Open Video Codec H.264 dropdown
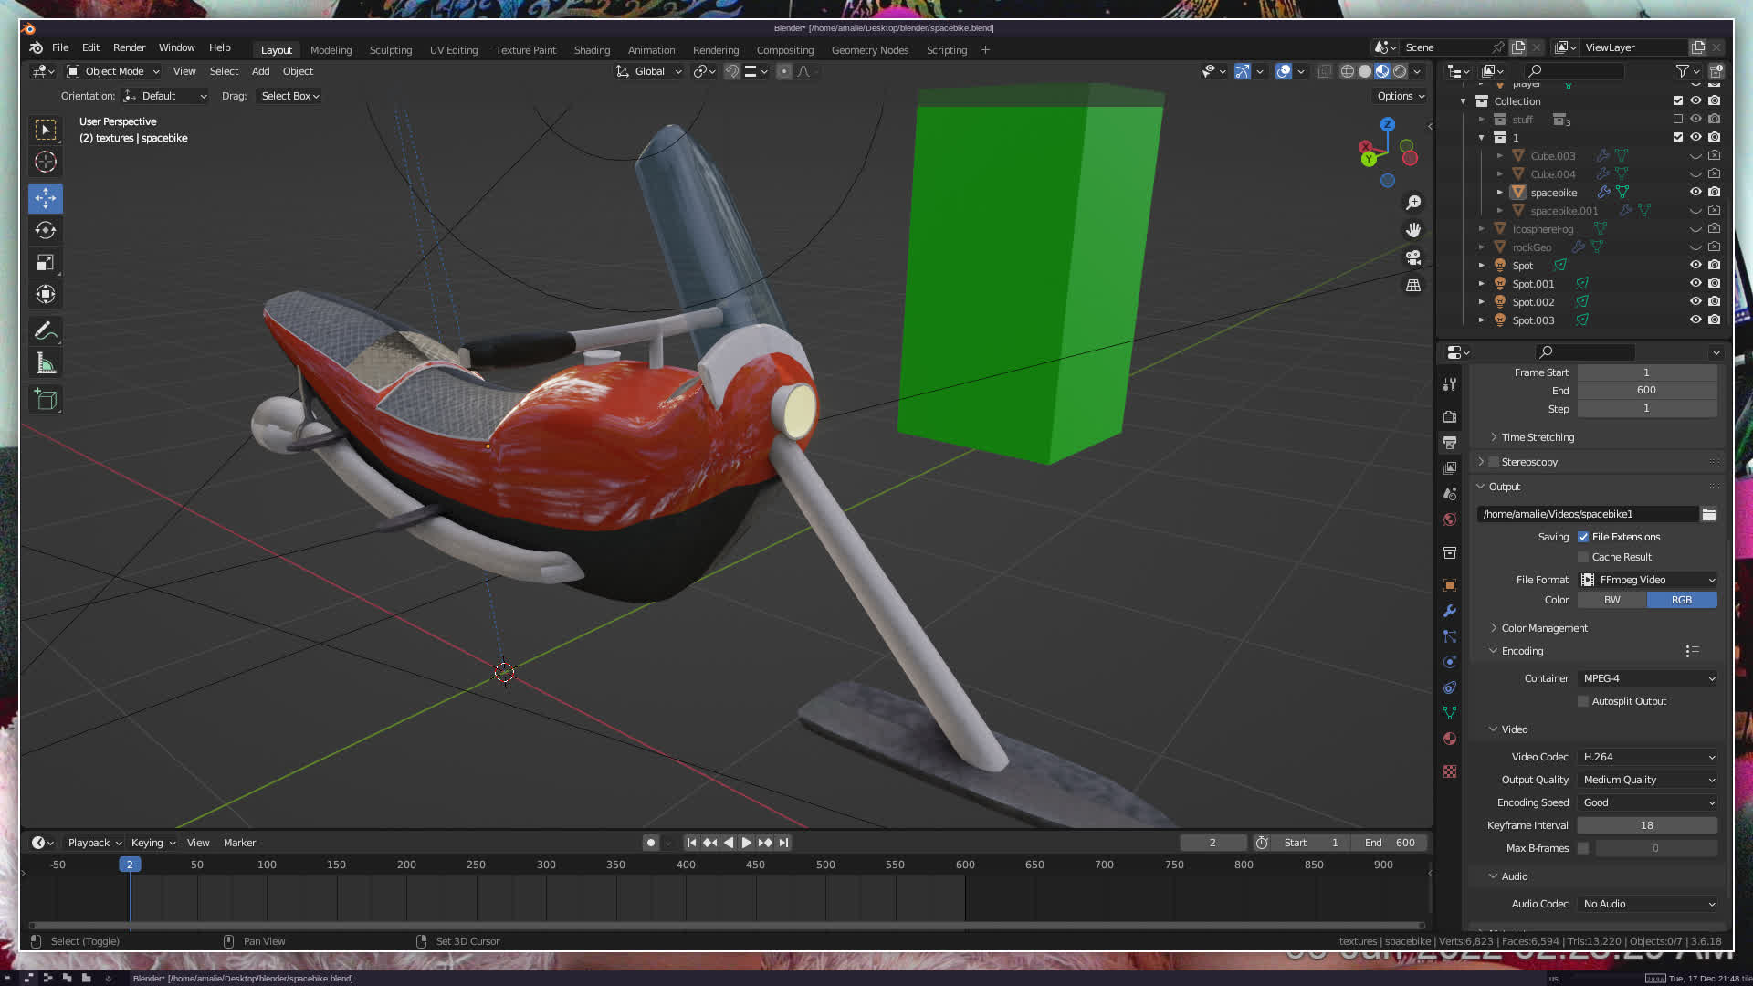Viewport: 1753px width, 986px height. click(1647, 757)
